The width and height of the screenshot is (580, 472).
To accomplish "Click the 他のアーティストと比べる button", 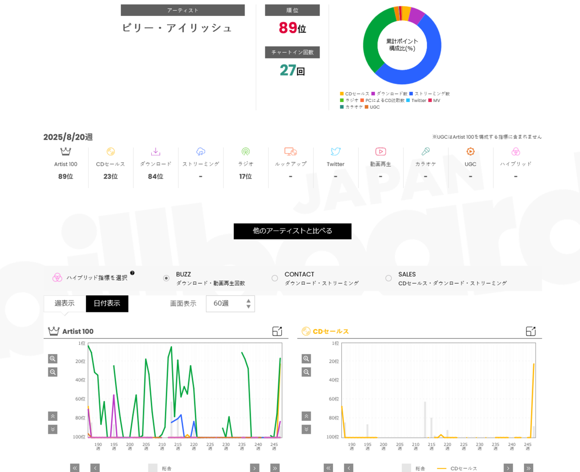I will coord(292,231).
